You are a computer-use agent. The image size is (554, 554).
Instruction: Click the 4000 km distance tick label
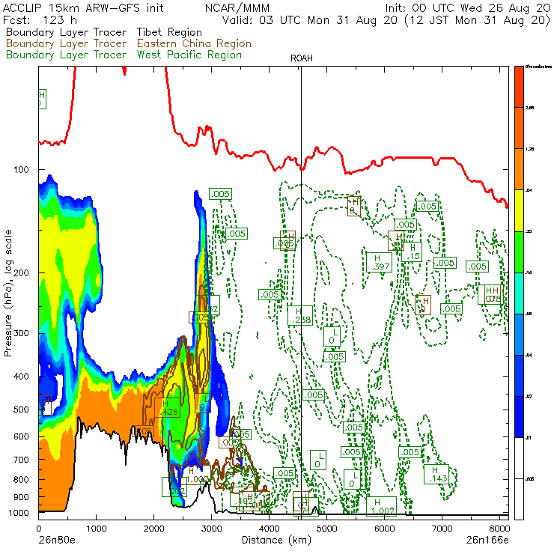point(270,529)
